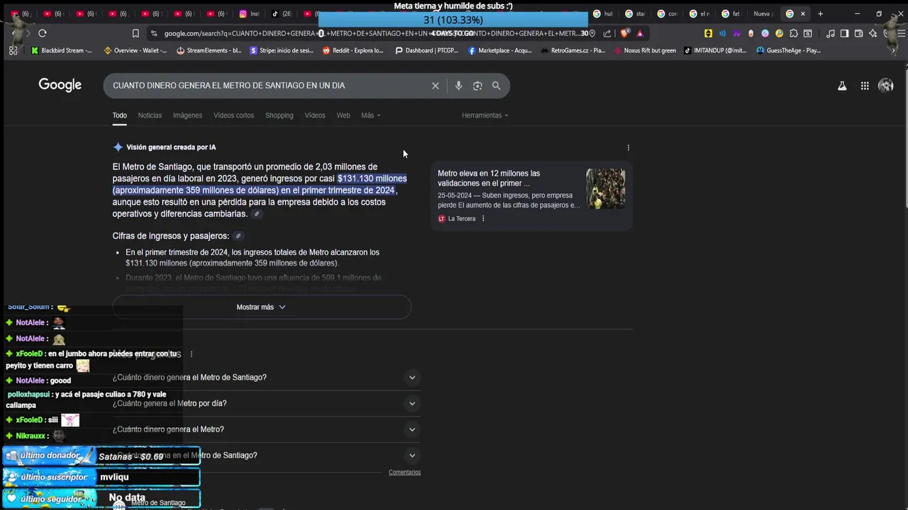908x510 pixels.
Task: Open the Google apps grid icon
Action: tap(865, 86)
